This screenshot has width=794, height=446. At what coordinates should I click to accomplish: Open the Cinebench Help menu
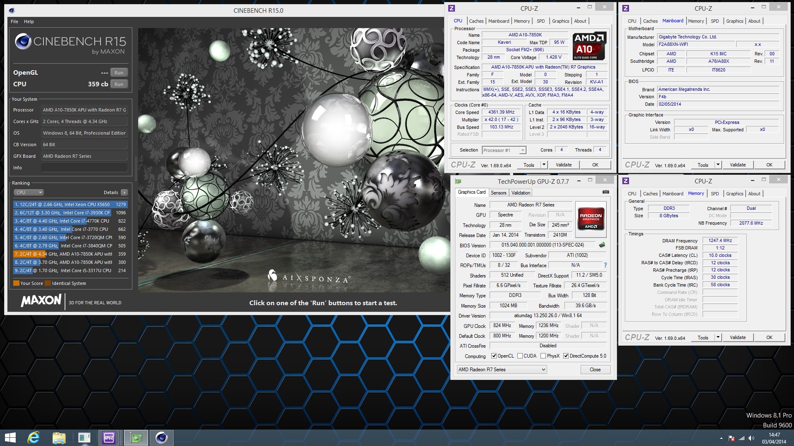[x=29, y=21]
